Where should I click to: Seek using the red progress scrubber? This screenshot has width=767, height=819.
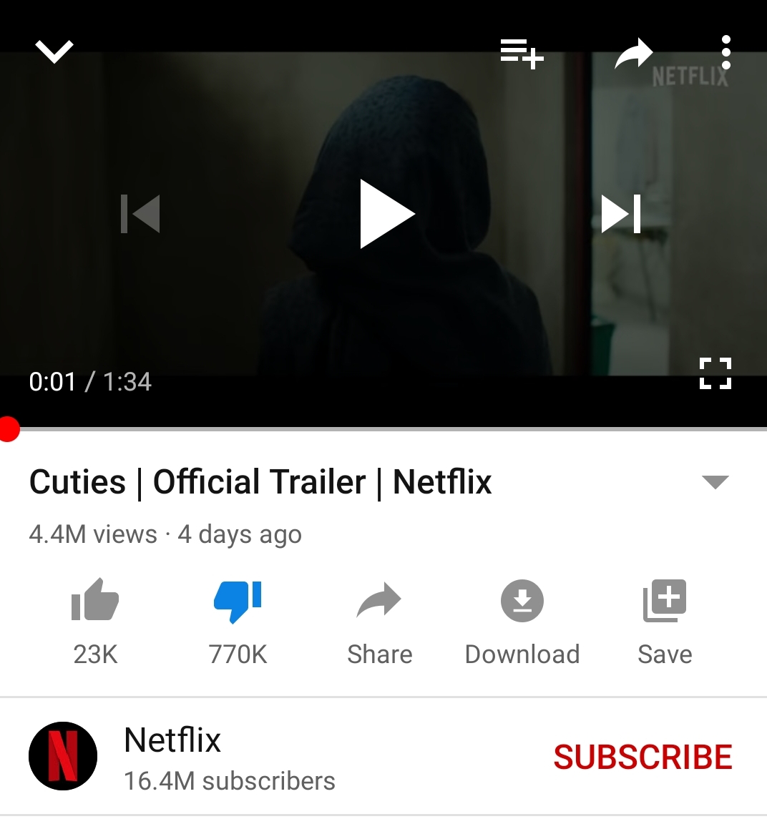tap(9, 429)
